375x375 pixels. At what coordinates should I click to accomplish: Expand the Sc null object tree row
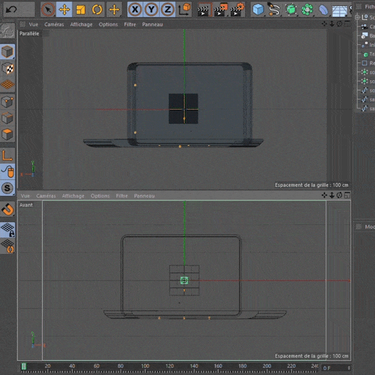click(x=357, y=17)
